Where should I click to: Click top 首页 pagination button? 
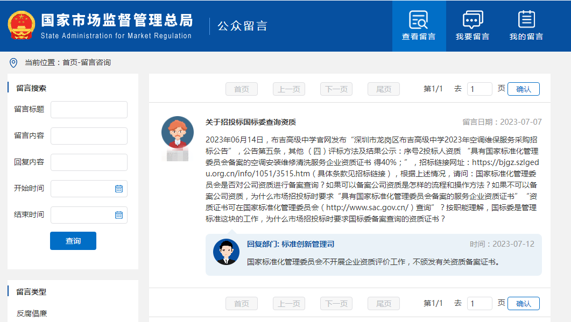pyautogui.click(x=242, y=89)
